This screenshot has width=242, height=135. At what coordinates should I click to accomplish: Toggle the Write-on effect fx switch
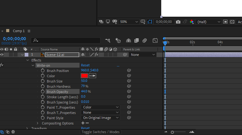[x=2, y=65]
